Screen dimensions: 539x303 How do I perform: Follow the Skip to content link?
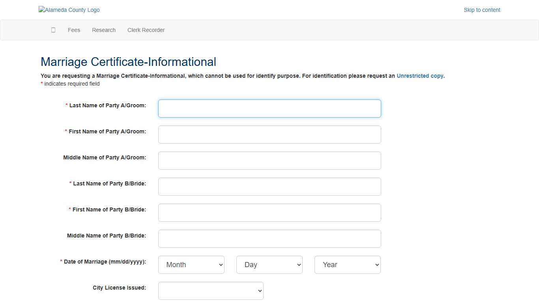pyautogui.click(x=482, y=10)
